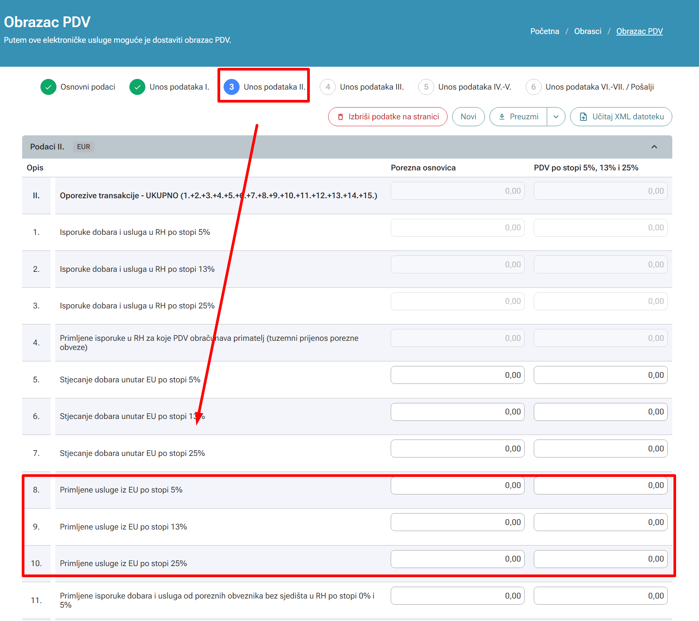This screenshot has width=699, height=621.
Task: Click the step 6 circle icon
Action: point(533,87)
